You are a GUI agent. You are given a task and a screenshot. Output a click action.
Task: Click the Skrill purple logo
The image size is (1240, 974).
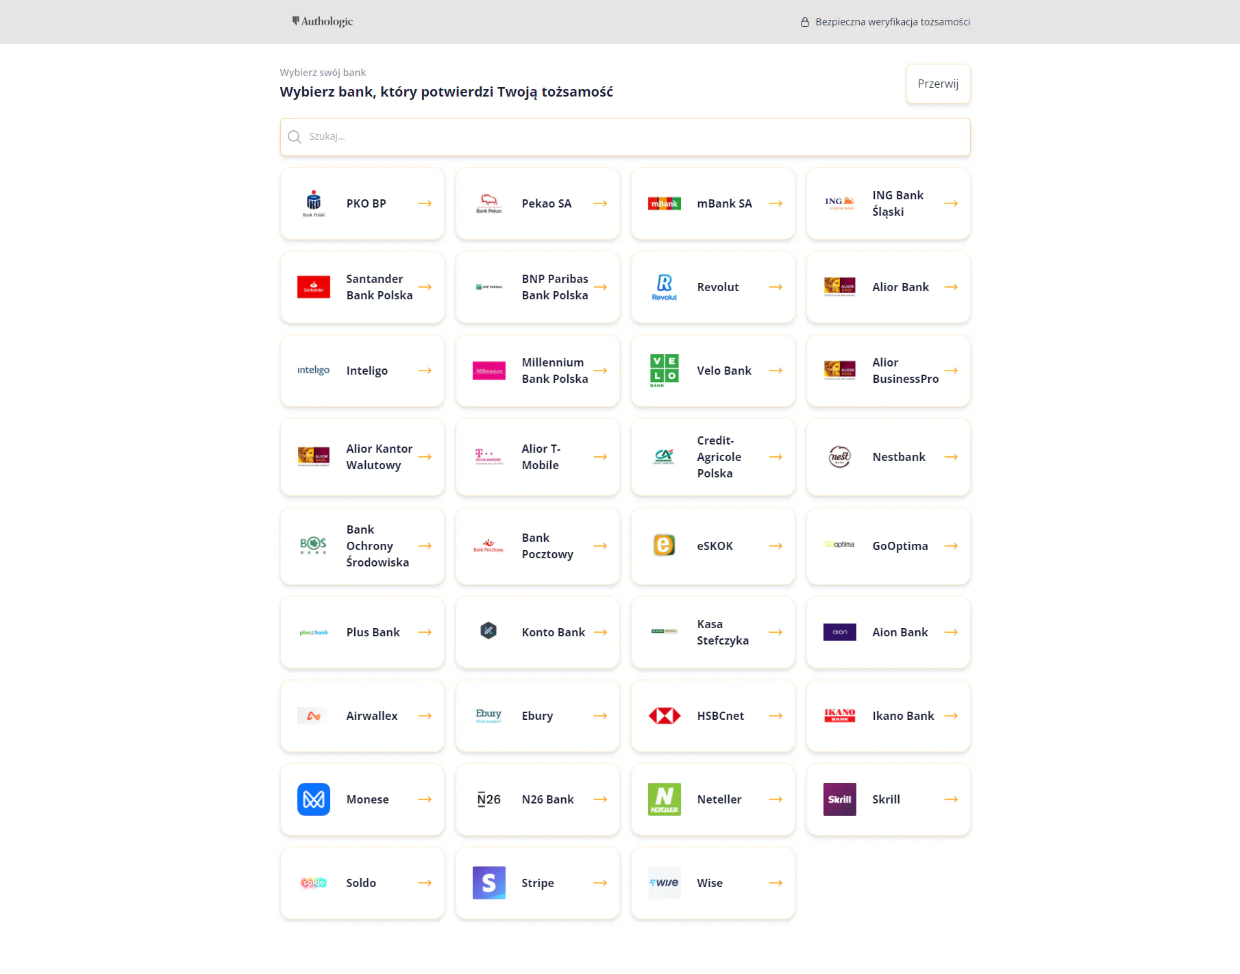coord(840,799)
